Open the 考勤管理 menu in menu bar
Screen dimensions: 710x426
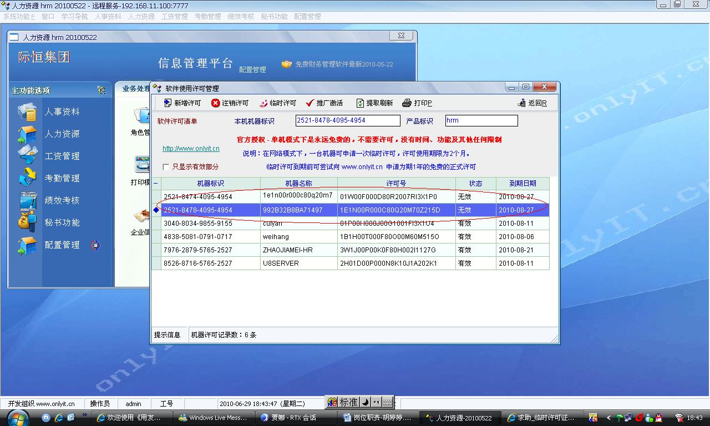point(207,17)
